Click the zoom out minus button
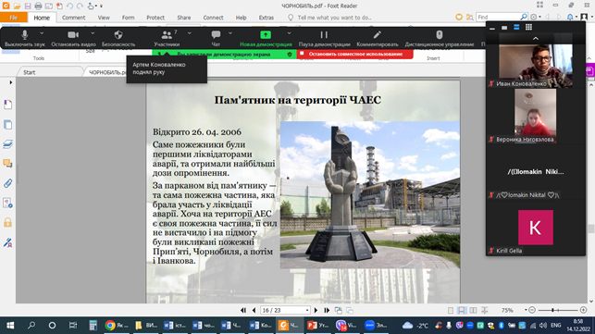595x334 pixels. tap(532, 311)
